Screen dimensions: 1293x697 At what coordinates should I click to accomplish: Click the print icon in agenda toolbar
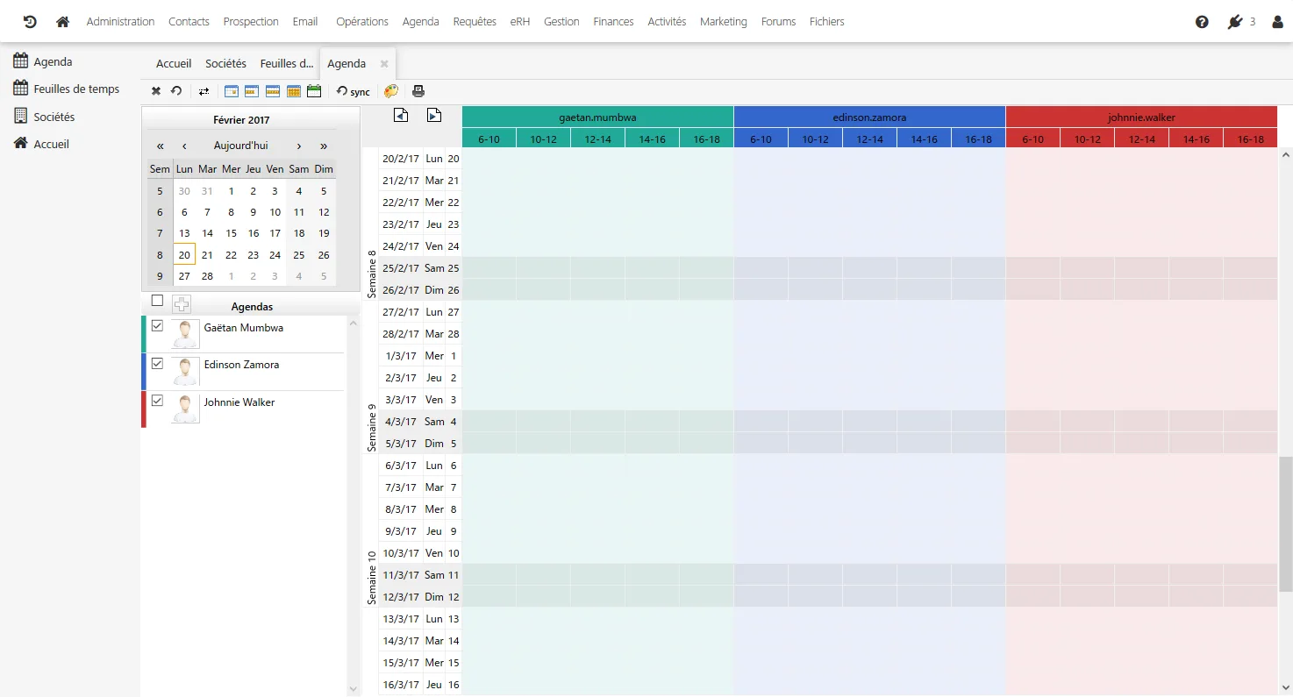coord(418,91)
